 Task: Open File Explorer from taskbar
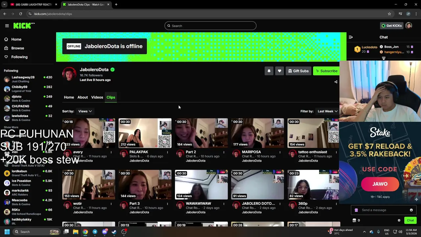pos(76,232)
